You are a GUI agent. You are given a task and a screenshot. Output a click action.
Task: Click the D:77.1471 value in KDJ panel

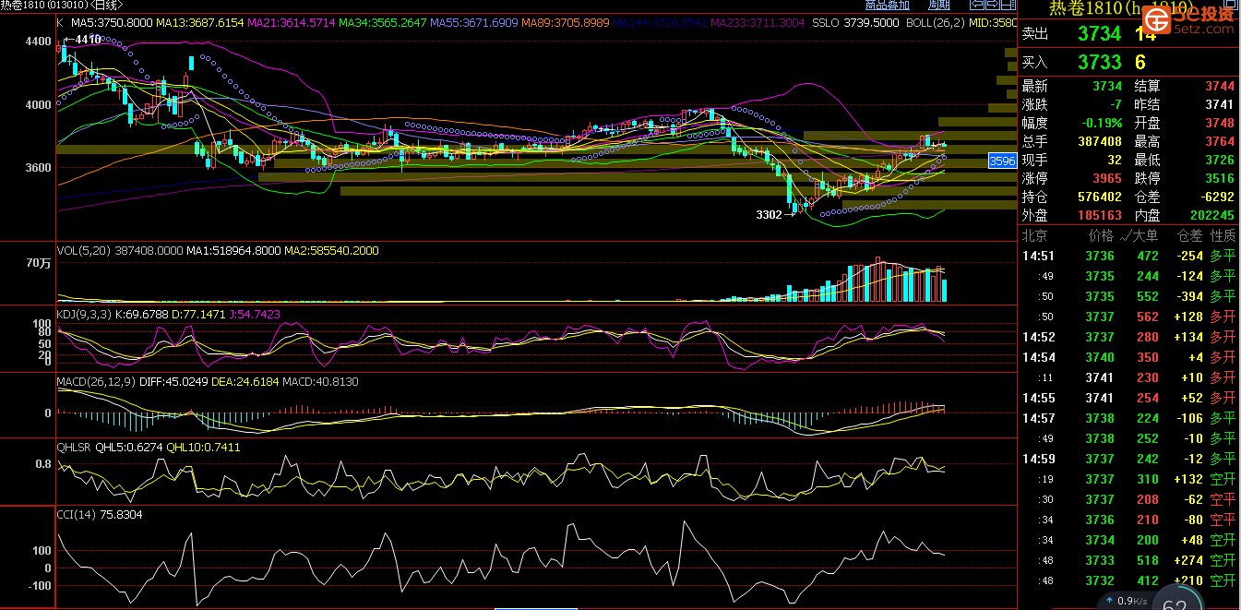click(200, 315)
